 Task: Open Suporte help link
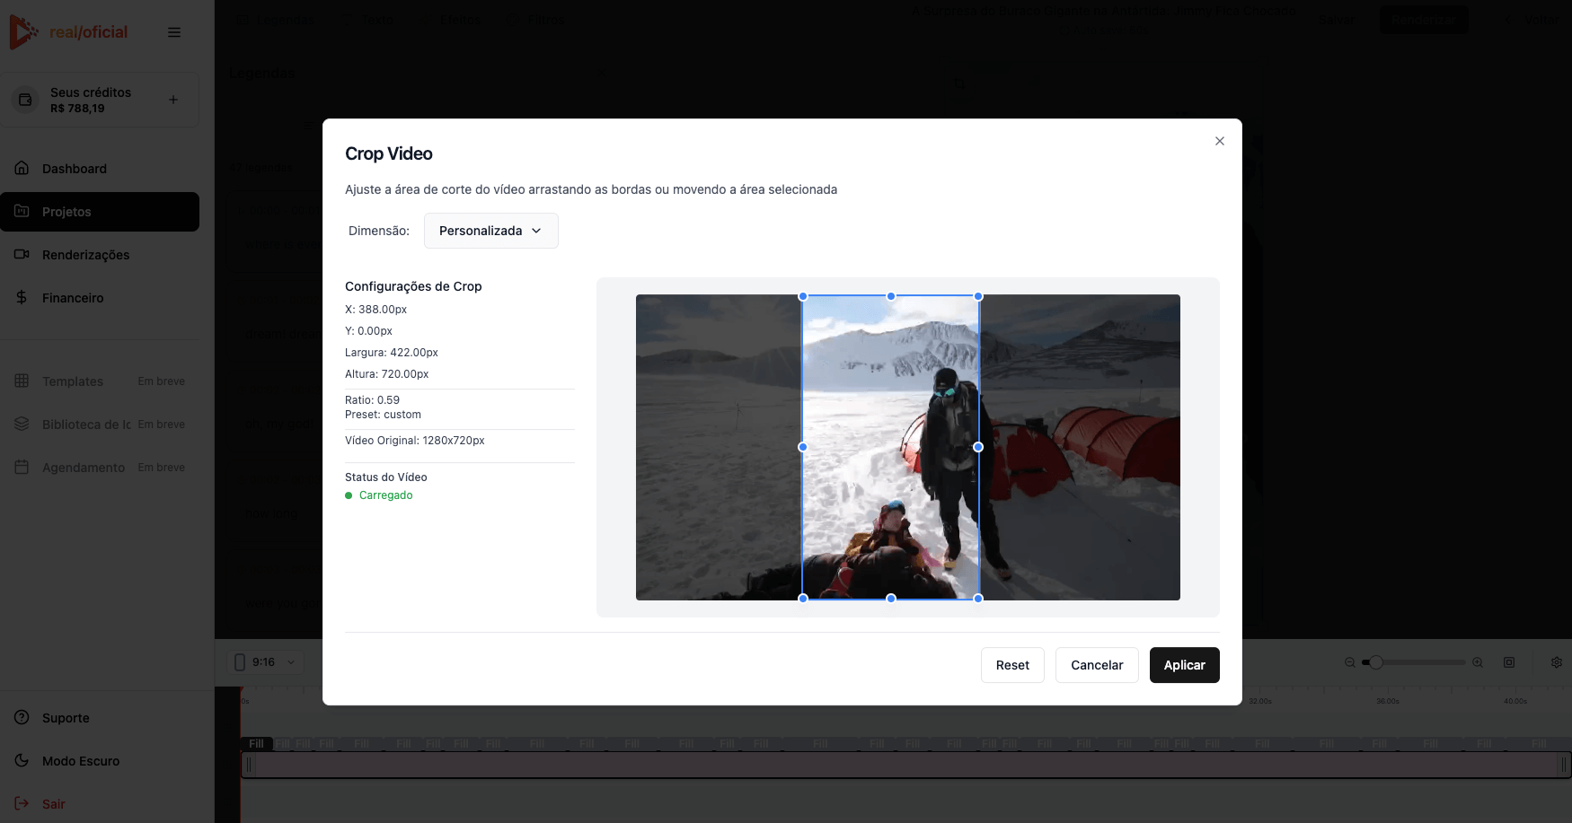100,718
